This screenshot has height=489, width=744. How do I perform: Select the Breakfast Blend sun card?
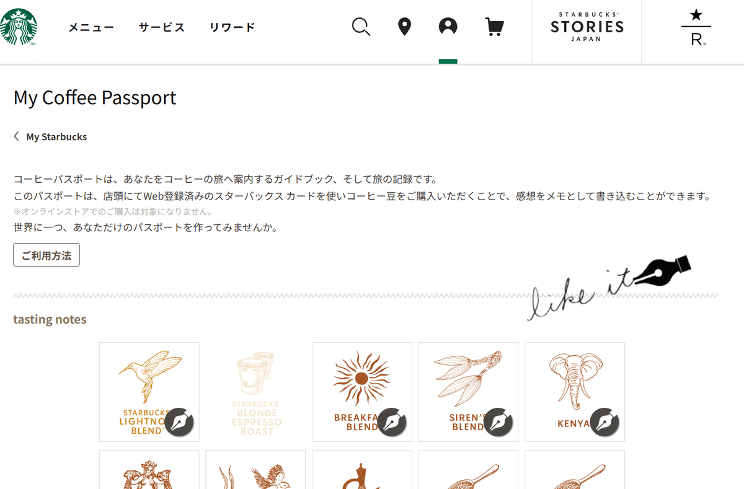(x=361, y=392)
